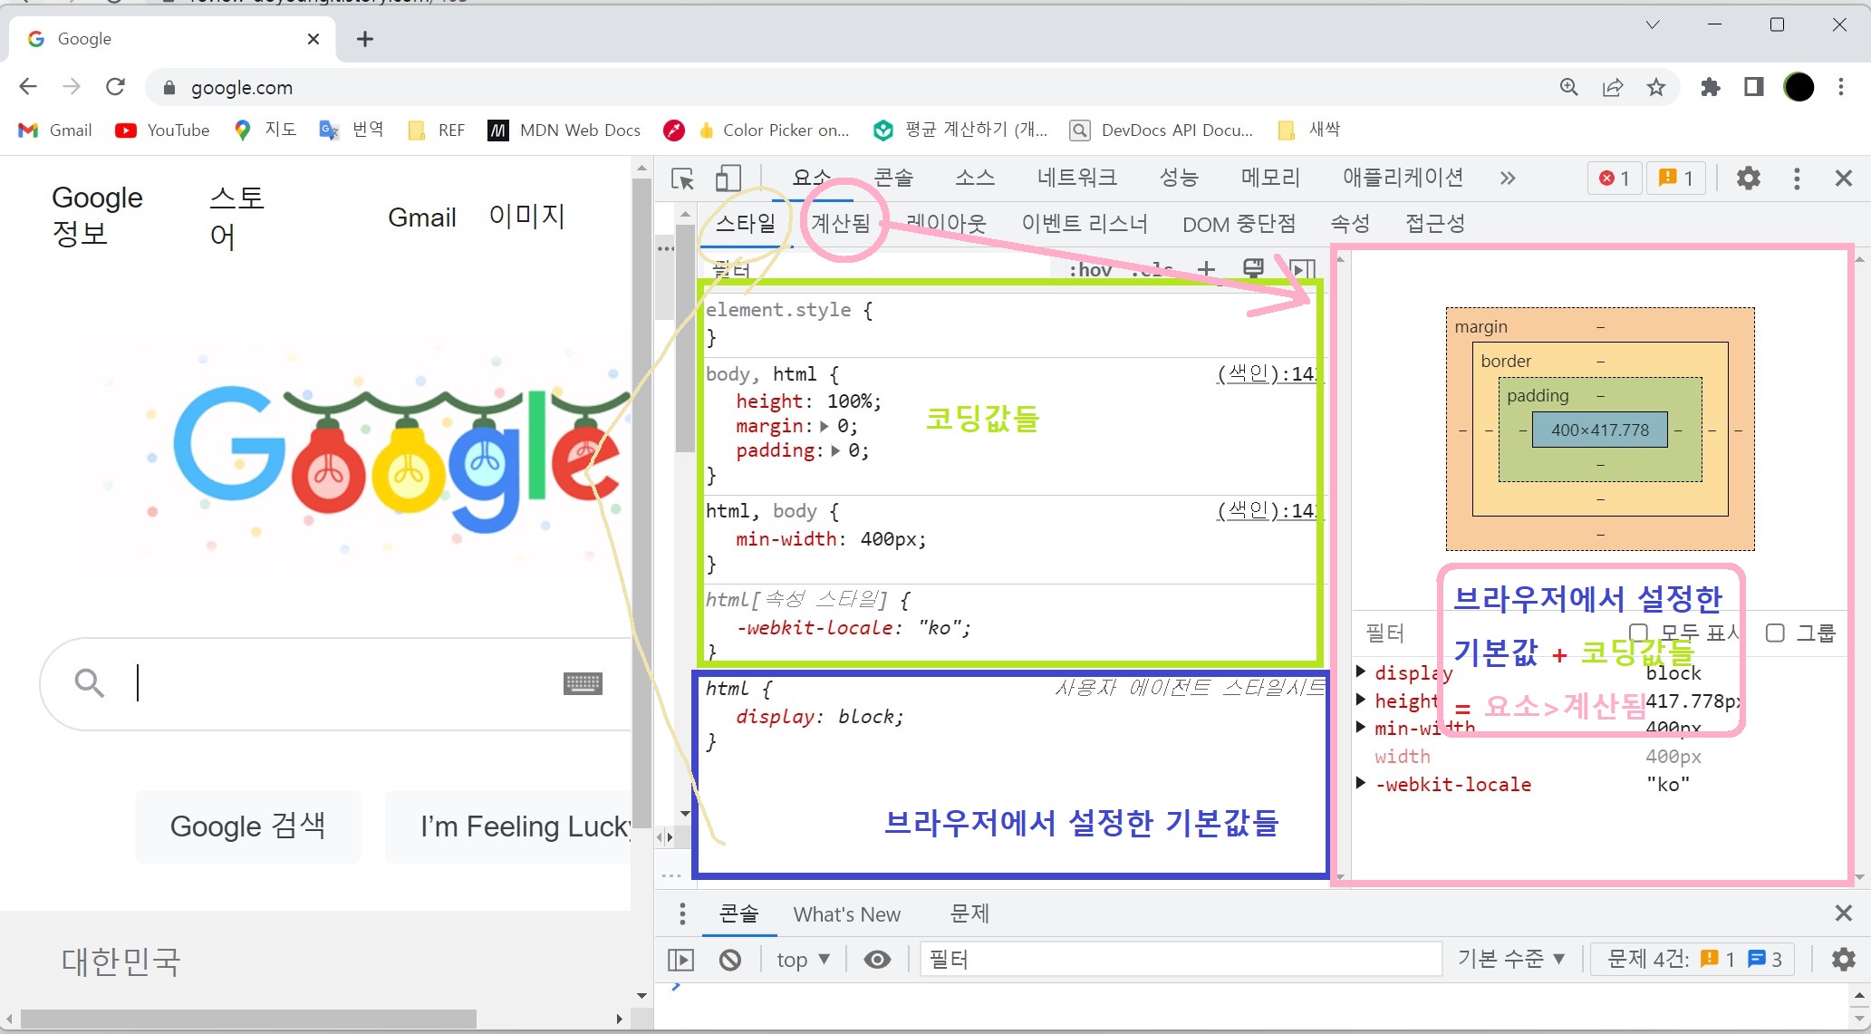Switch to the 네트워크 tab
The height and width of the screenshot is (1034, 1871).
coord(1076,178)
